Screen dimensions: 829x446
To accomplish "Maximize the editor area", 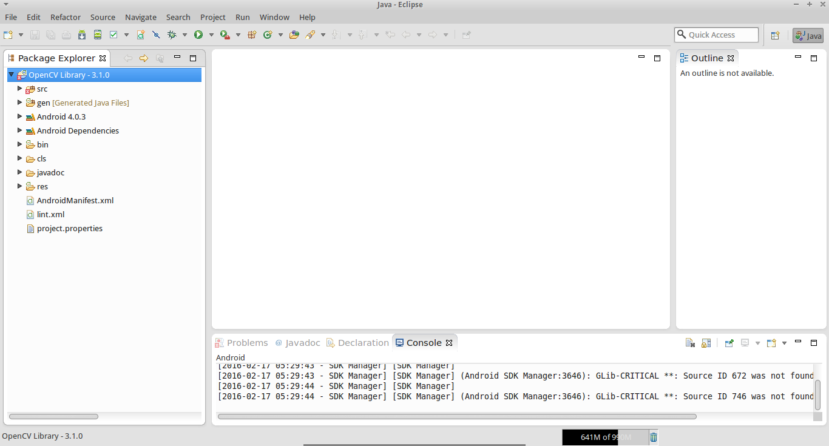I will click(x=657, y=58).
